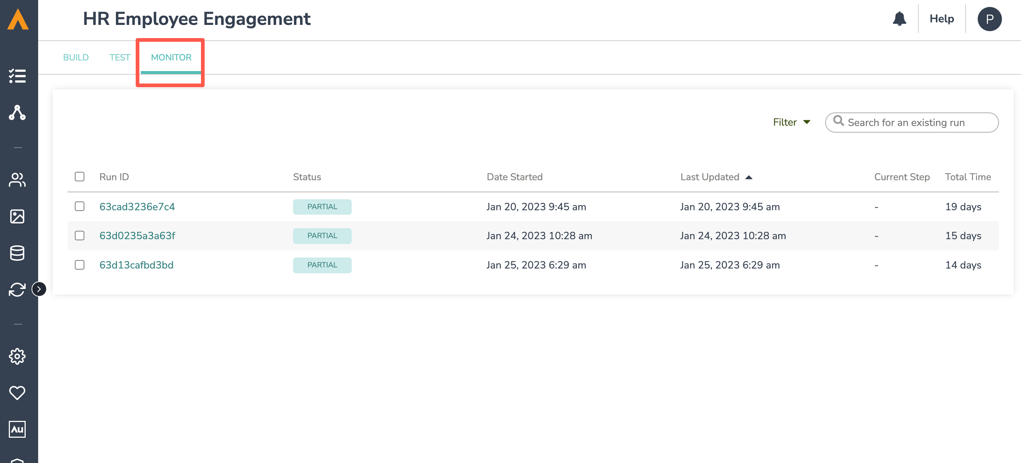Open the users sidebar icon
Image resolution: width=1021 pixels, height=463 pixels.
[x=18, y=180]
